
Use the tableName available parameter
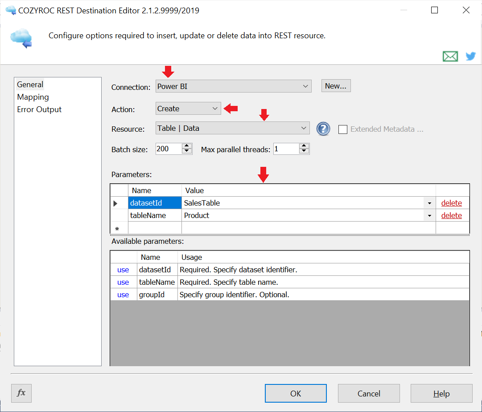[x=123, y=282]
